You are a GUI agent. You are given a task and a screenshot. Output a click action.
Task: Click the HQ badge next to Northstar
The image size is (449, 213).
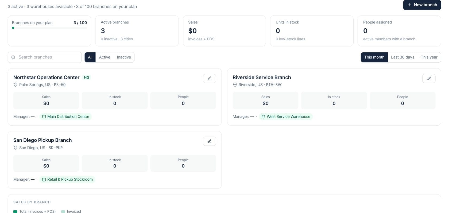(x=87, y=77)
